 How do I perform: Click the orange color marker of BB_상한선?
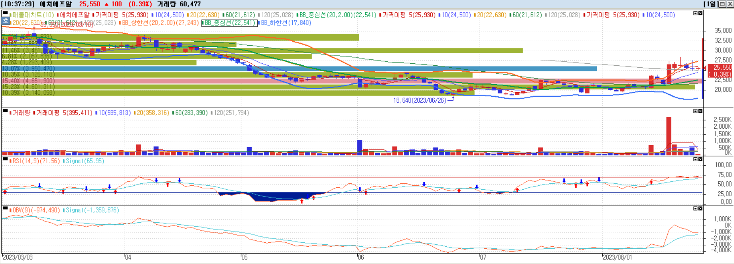click(120, 23)
